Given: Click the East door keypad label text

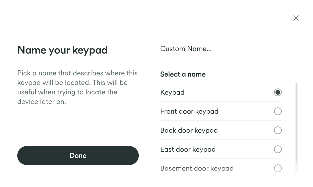Looking at the screenshot, I should pos(188,149).
